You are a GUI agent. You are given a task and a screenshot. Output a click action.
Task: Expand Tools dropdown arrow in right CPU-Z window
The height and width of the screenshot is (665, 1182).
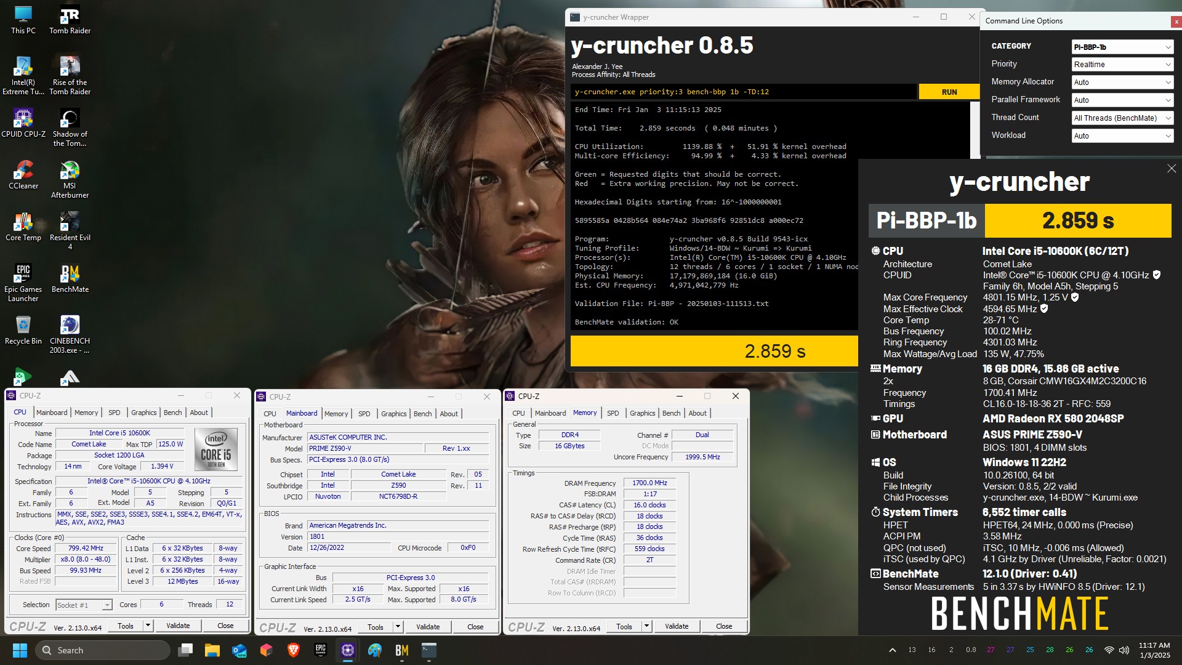[646, 626]
